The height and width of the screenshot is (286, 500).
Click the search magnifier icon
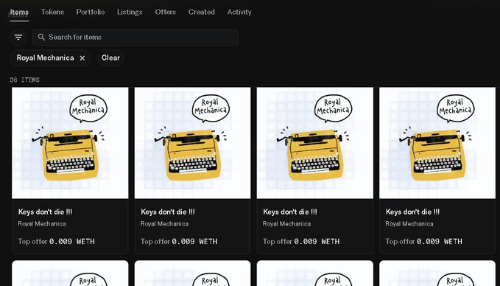tap(41, 38)
